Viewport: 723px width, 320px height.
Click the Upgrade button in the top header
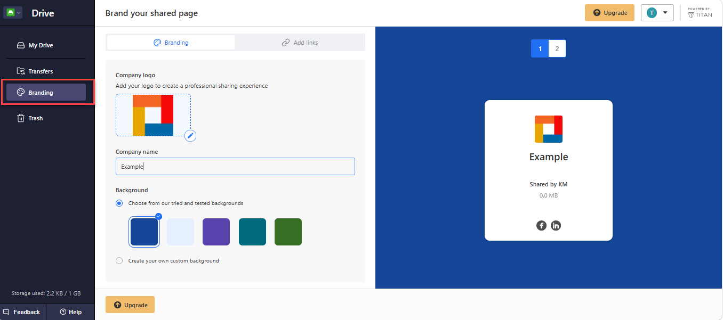(x=609, y=13)
